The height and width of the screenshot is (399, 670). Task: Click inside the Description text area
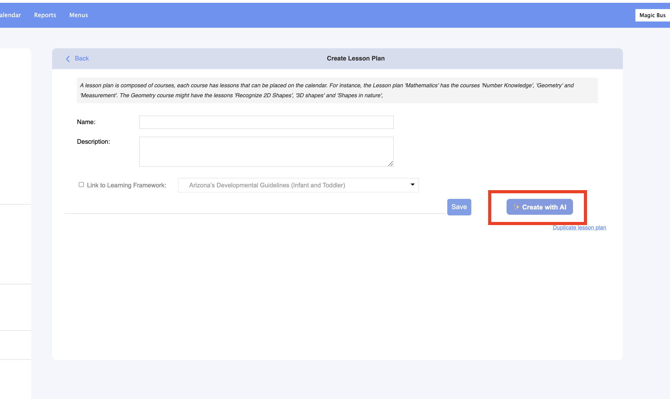pyautogui.click(x=266, y=152)
